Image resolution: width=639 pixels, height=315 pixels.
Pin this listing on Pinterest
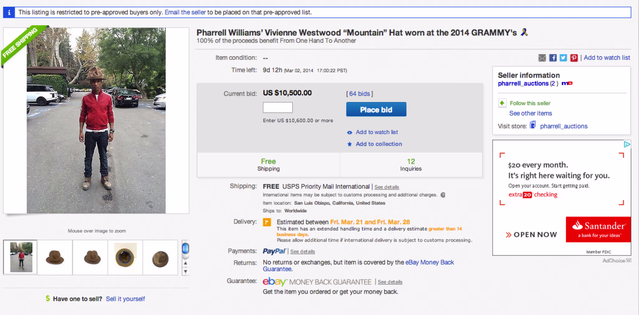[574, 58]
